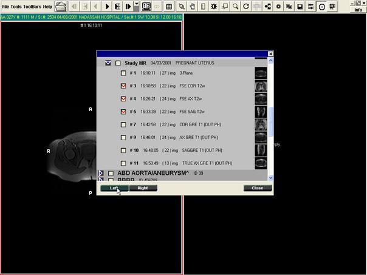This screenshot has width=367, height=275.
Task: Click the disc icon in toolbar
Action: [278, 7]
